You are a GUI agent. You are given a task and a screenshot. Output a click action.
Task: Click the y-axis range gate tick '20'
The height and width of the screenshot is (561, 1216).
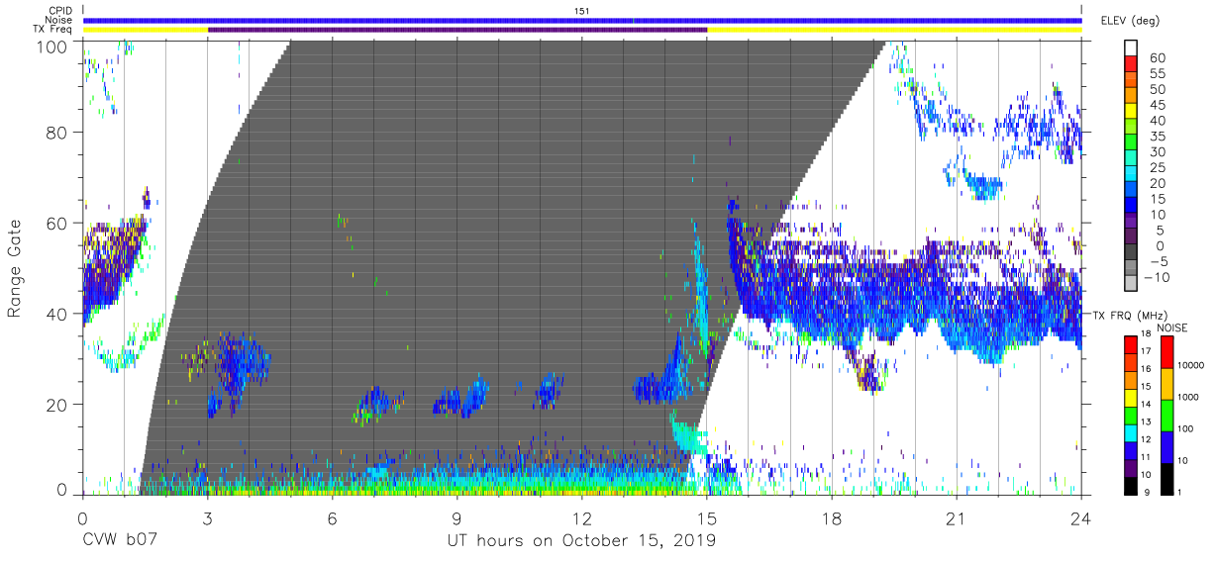pyautogui.click(x=58, y=404)
